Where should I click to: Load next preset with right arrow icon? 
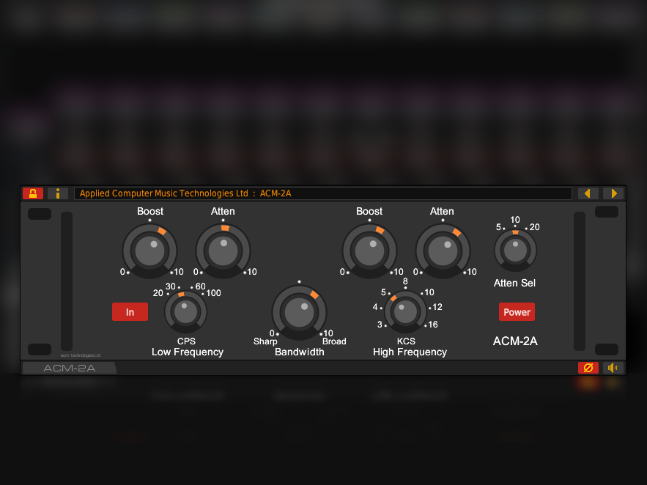click(614, 193)
